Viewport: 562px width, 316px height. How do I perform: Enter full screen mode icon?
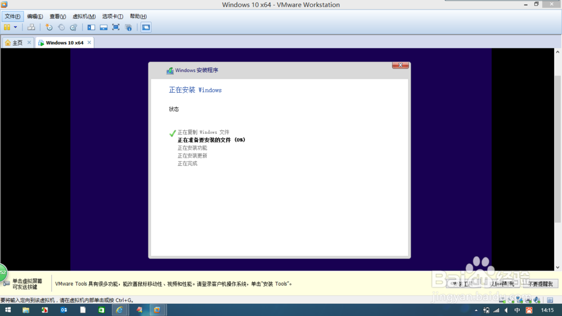[116, 27]
